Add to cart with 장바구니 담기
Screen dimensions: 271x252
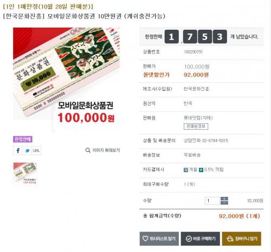242,238
